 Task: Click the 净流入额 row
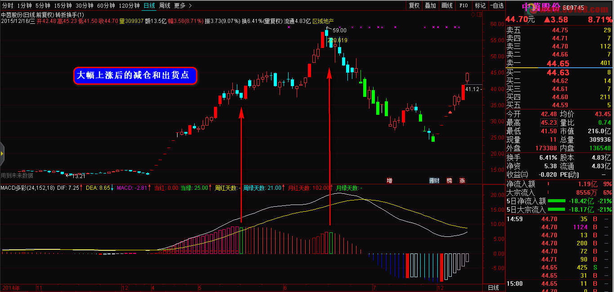click(x=559, y=183)
